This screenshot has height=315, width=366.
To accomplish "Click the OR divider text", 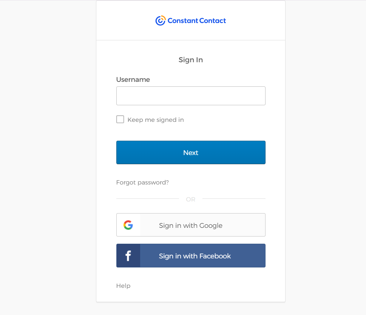I will [x=191, y=199].
